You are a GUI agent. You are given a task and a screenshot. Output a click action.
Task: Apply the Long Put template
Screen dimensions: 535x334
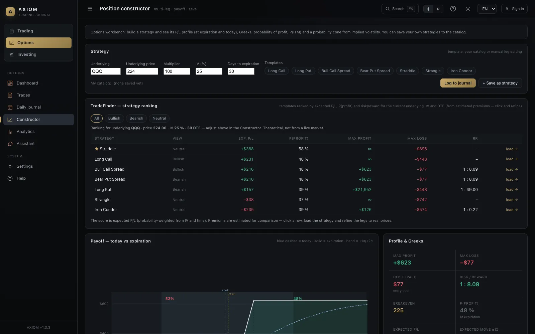[x=303, y=71]
